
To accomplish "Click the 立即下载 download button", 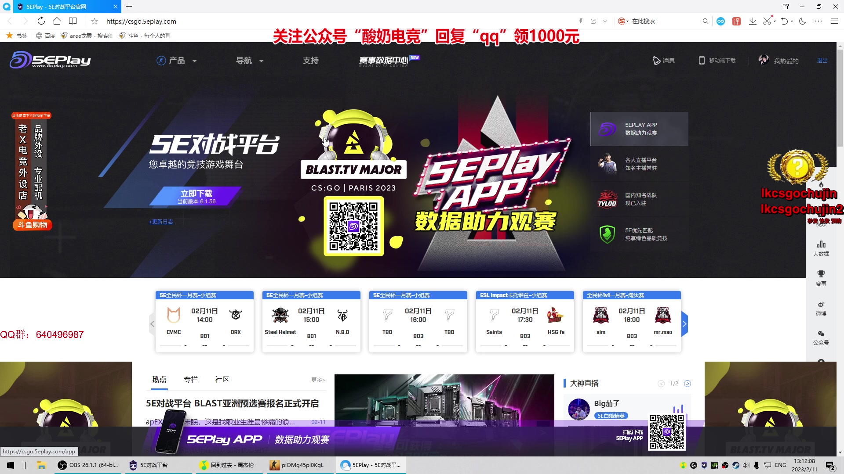I will 196,196.
